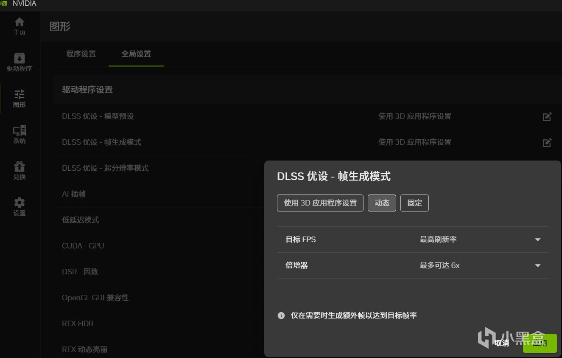Open the 主页 home page in the sidebar
The width and height of the screenshot is (562, 358).
pyautogui.click(x=20, y=26)
